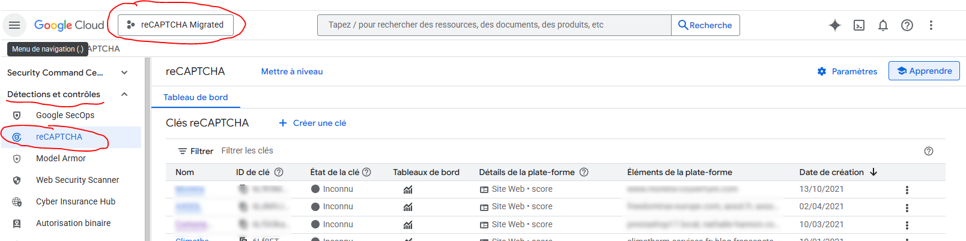Click the Mettre à niveau link
Screen dimensions: 966x241
pyautogui.click(x=292, y=71)
